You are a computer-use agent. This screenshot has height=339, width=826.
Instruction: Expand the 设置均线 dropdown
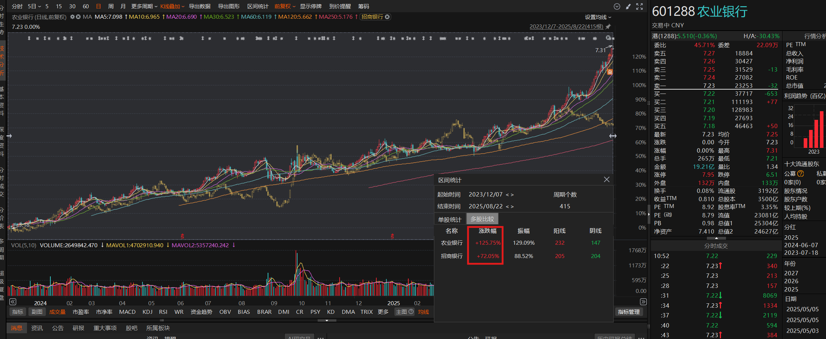click(x=598, y=17)
